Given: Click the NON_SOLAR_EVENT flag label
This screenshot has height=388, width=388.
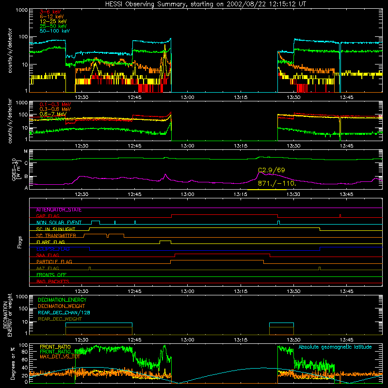Looking at the screenshot, I should (59, 223).
